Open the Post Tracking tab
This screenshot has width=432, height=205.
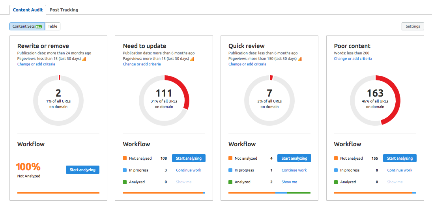64,10
